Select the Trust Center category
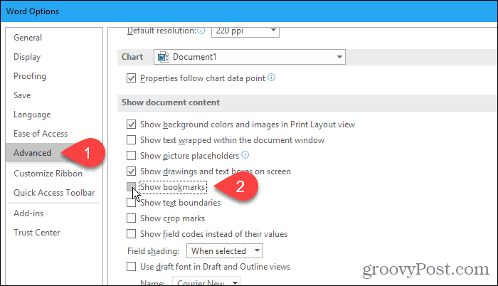The width and height of the screenshot is (498, 286). click(x=37, y=233)
